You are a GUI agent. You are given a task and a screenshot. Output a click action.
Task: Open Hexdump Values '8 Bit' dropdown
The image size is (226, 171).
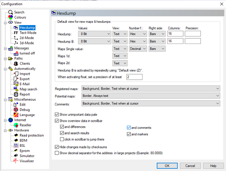coord(94,34)
